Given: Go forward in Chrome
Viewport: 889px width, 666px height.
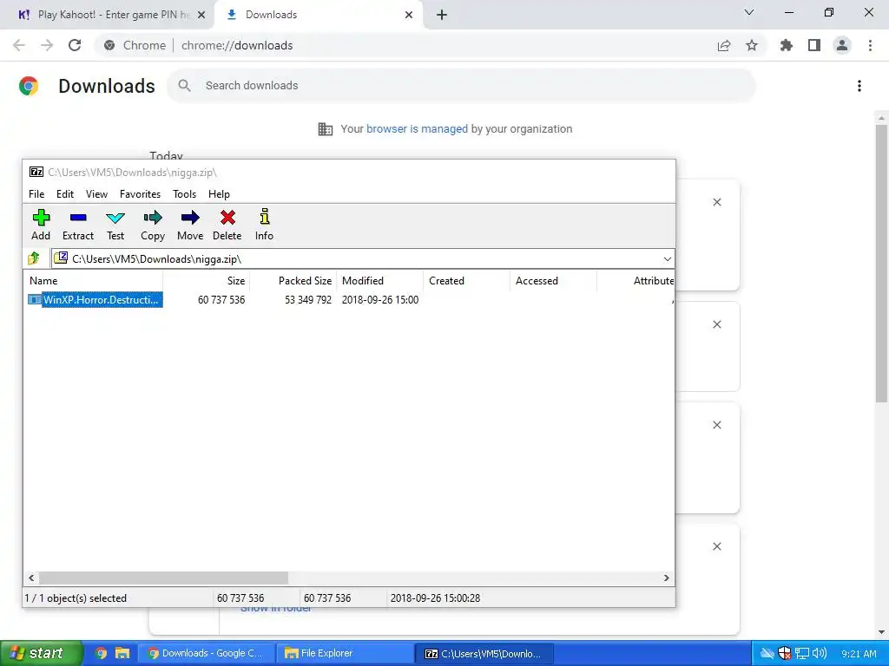Looking at the screenshot, I should pyautogui.click(x=47, y=45).
